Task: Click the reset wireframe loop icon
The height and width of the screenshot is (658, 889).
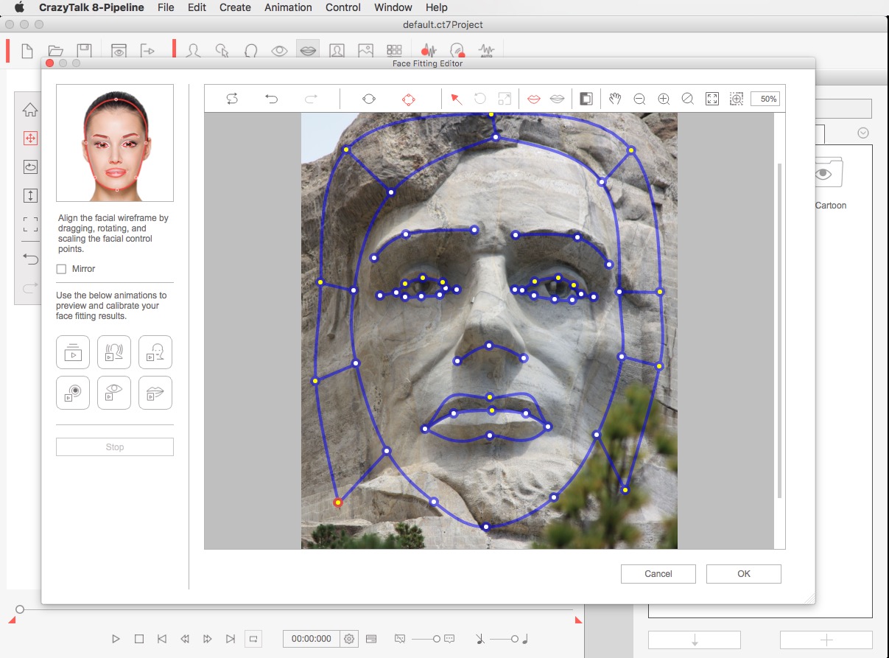Action: click(x=232, y=99)
